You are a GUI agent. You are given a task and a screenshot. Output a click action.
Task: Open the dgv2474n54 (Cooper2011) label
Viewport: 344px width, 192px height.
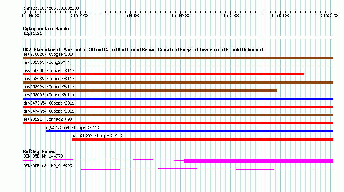point(50,111)
